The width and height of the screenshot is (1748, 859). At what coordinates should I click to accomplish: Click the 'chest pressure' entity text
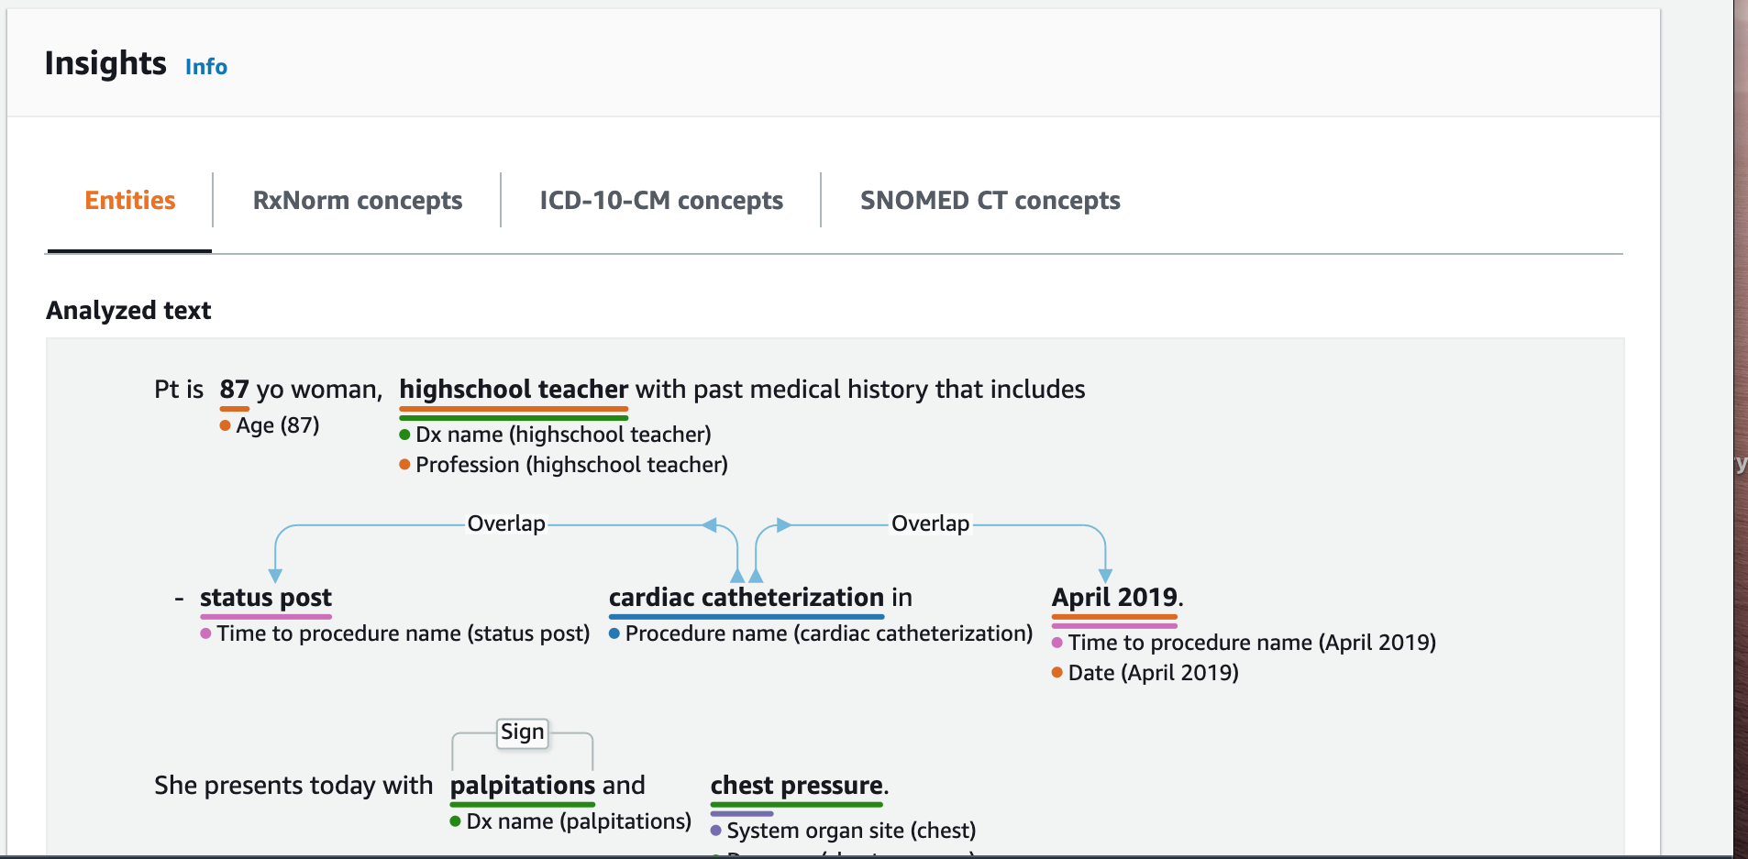[796, 786]
